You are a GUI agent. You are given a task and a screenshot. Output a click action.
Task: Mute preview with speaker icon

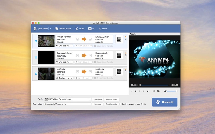tap(165, 91)
